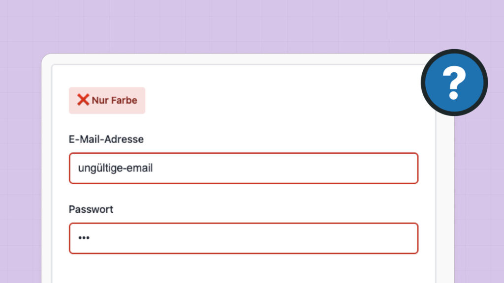Click the pink rounded error banner
Viewport: 504px width, 283px height.
[107, 100]
